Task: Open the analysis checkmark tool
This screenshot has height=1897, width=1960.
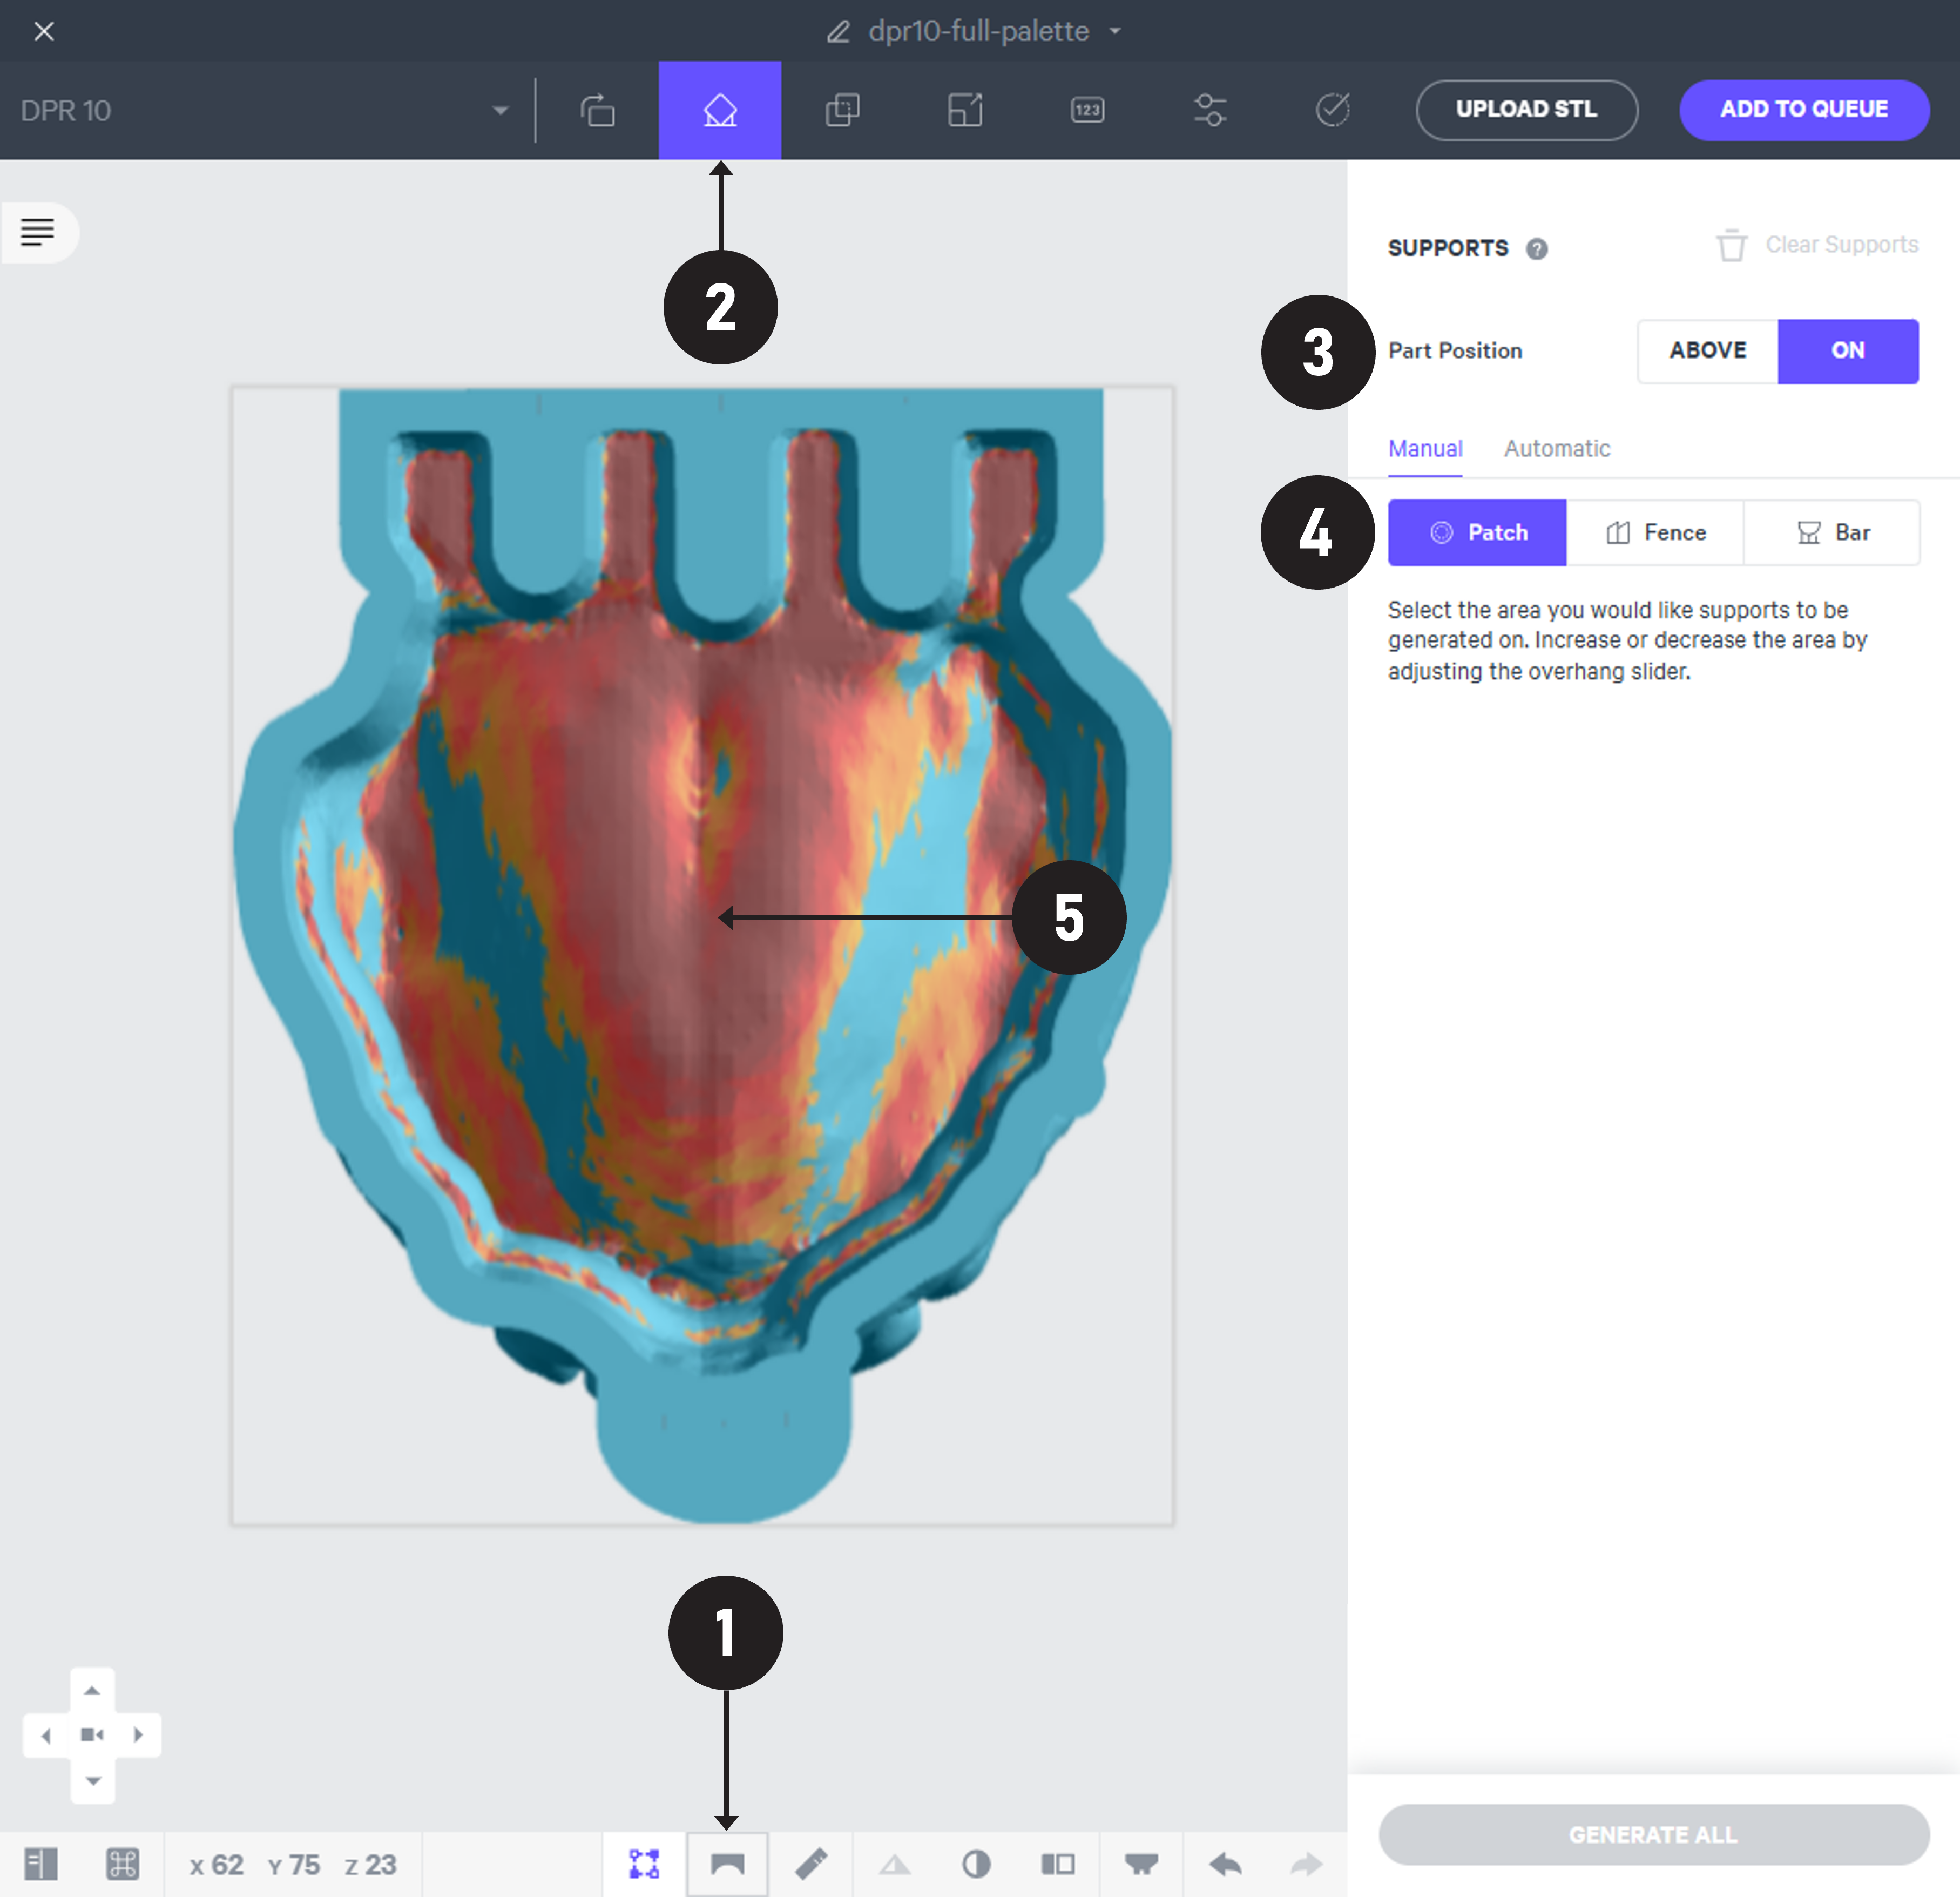Action: [x=1333, y=110]
